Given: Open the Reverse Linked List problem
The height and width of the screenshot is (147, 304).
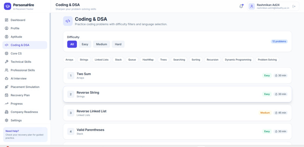Looking at the screenshot, I should tap(177, 113).
